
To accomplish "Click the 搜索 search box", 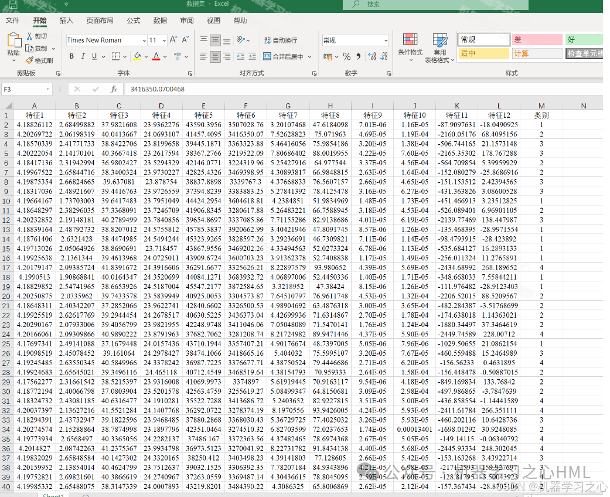I will click(435, 4).
